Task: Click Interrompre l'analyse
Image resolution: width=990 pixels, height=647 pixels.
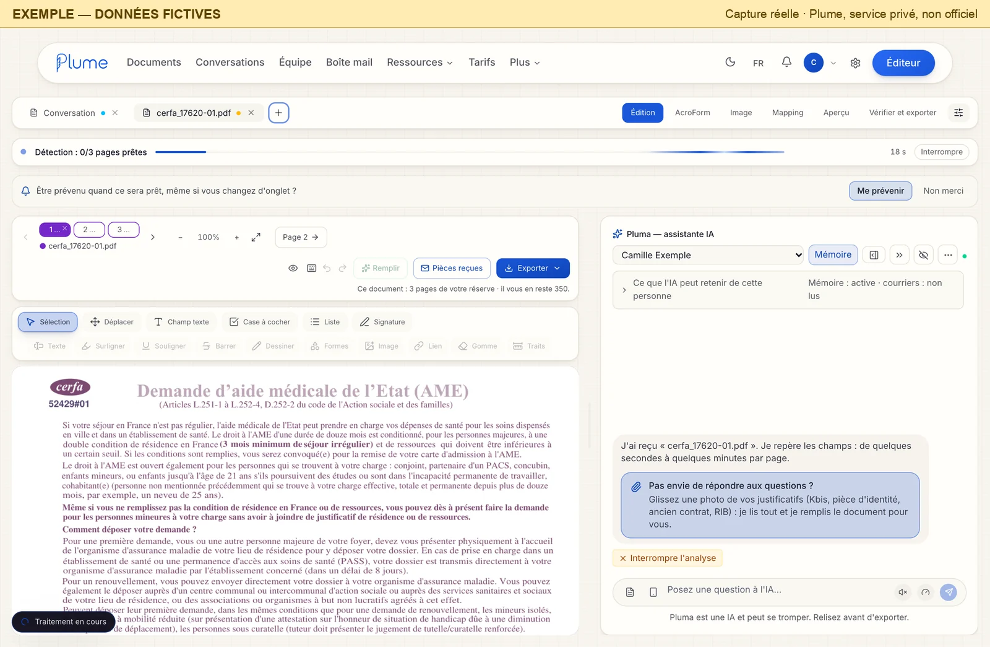Action: (668, 558)
